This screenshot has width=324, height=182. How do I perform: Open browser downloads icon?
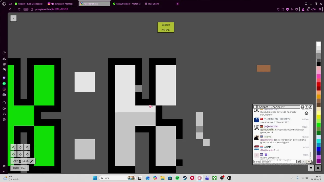point(308,9)
